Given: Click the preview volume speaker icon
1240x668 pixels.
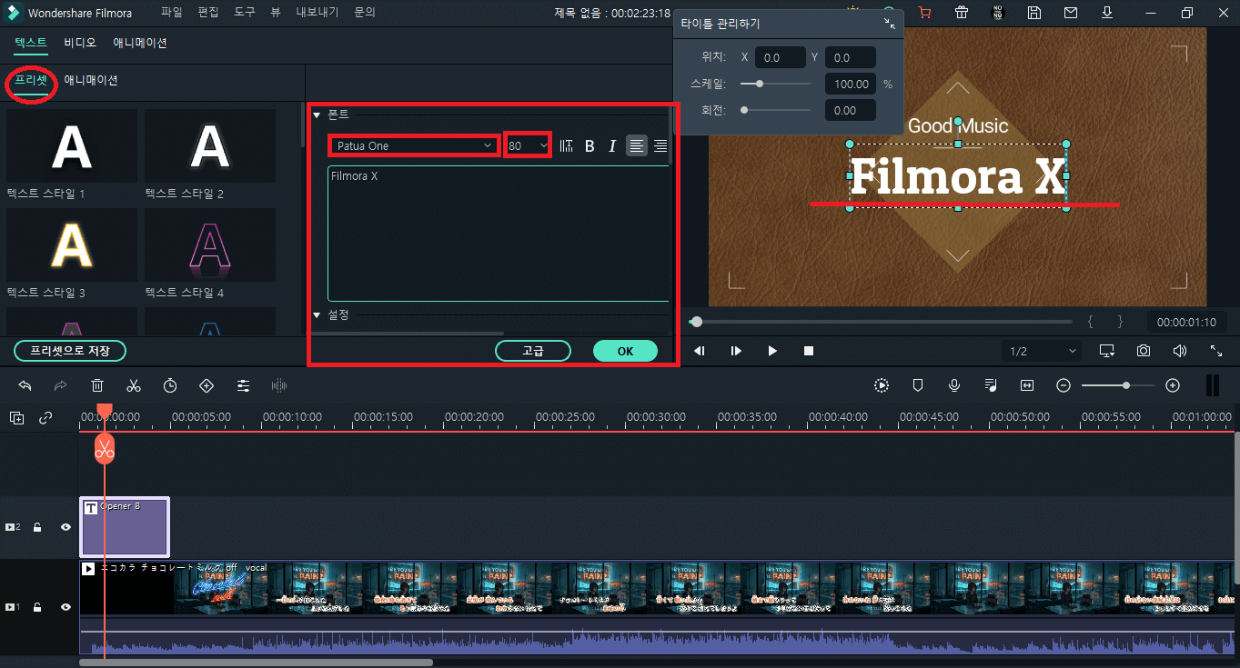Looking at the screenshot, I should [1180, 351].
